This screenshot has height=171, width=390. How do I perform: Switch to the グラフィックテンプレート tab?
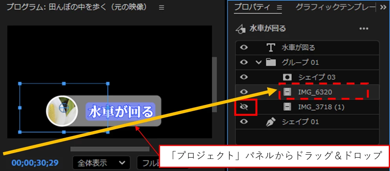[x=335, y=7]
